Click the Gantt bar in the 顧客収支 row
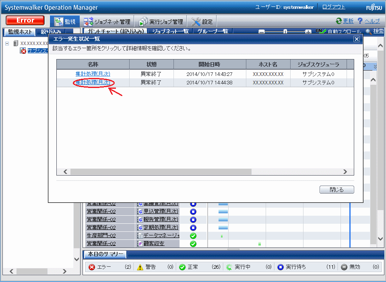The height and width of the screenshot is (282, 386). (260, 244)
